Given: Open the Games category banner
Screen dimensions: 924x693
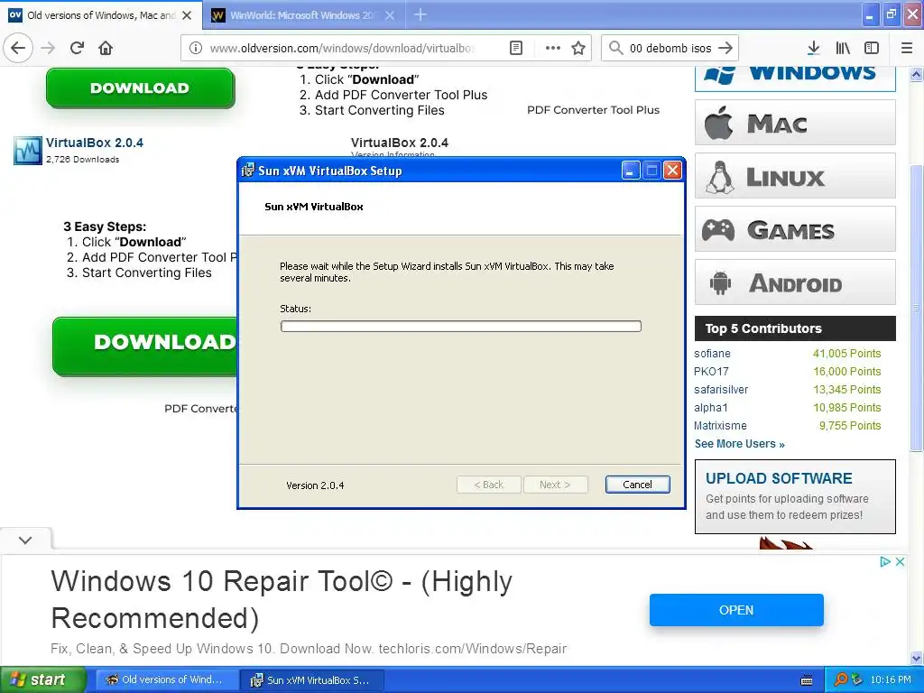Looking at the screenshot, I should 795,228.
